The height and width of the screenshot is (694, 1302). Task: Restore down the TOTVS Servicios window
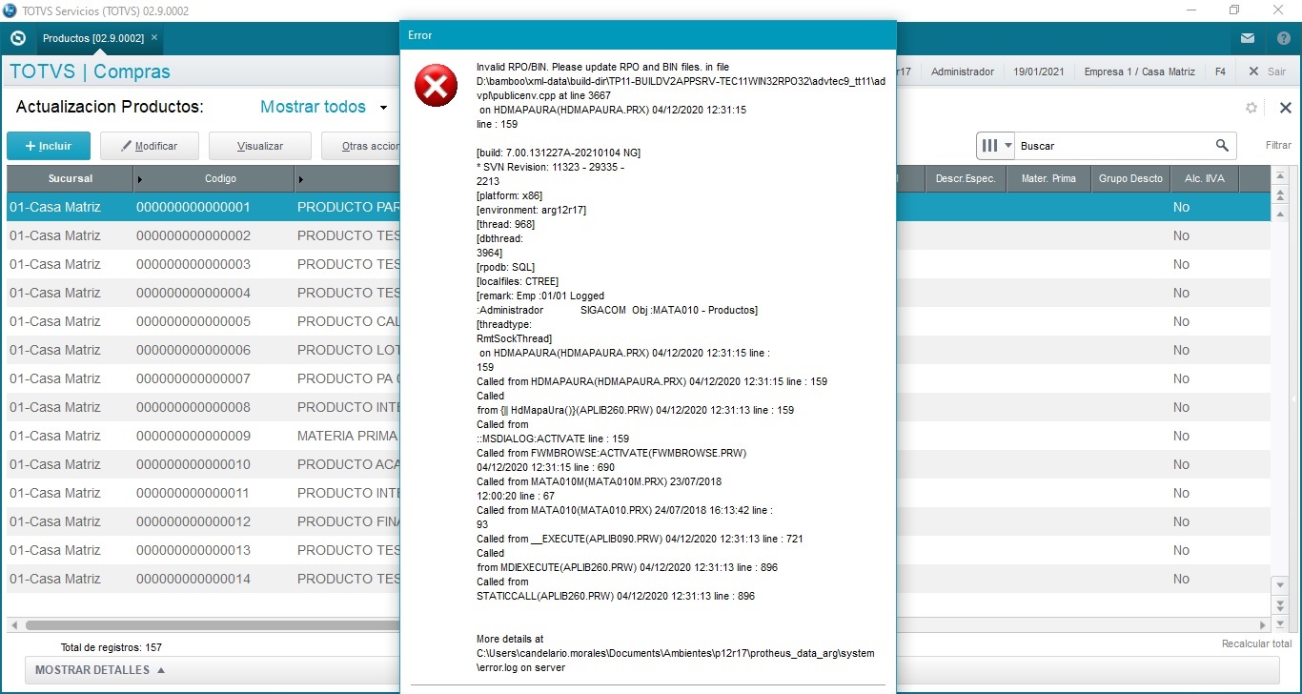[1234, 10]
